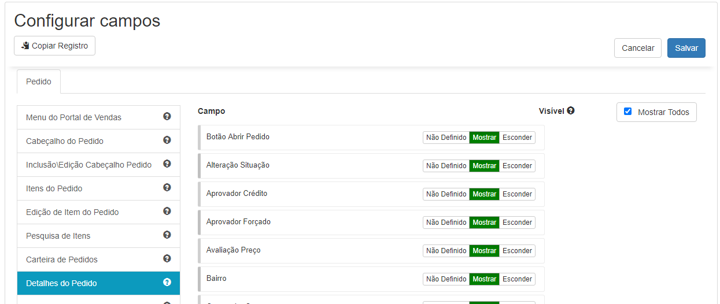This screenshot has width=720, height=304.
Task: Set Alteração Situação to Não Definido
Action: tap(446, 166)
